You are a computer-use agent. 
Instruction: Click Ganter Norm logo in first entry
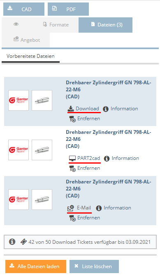click(19, 100)
